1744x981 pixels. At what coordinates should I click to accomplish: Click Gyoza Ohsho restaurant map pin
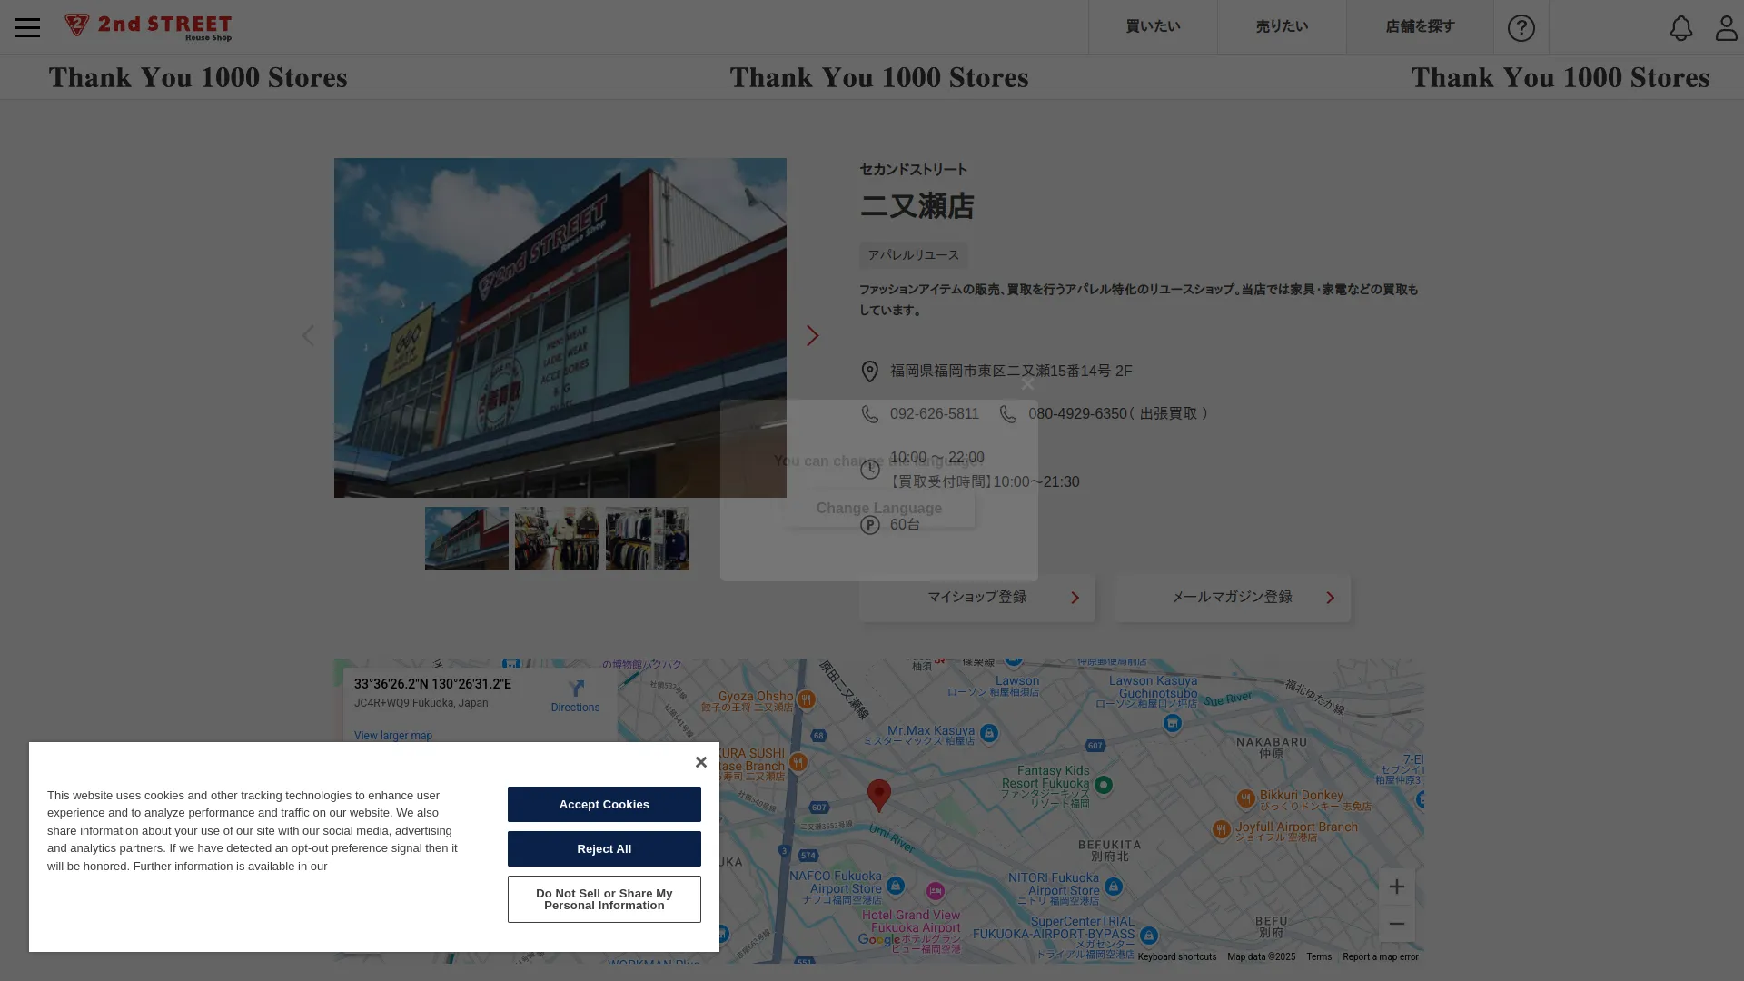pos(806,699)
